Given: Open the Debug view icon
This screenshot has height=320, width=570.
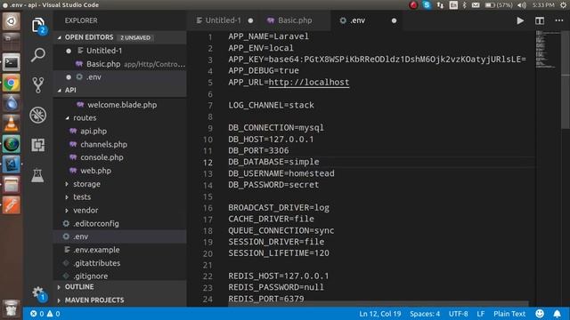Looking at the screenshot, I should pyautogui.click(x=37, y=115).
